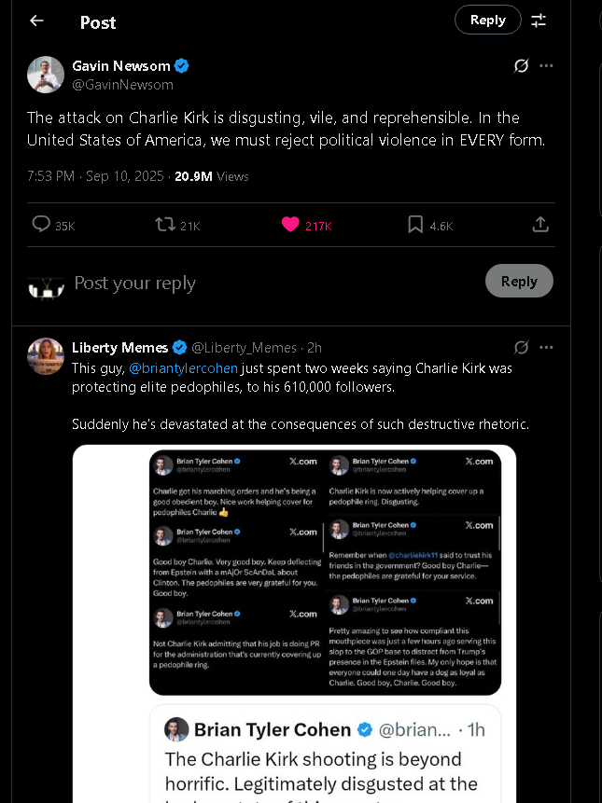Toggle bookmark on Newsom's post

[415, 225]
